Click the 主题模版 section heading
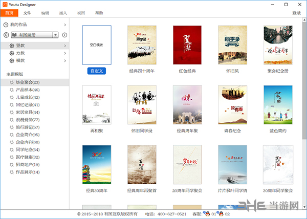Viewport: 307px width, 219px height. [x=15, y=74]
